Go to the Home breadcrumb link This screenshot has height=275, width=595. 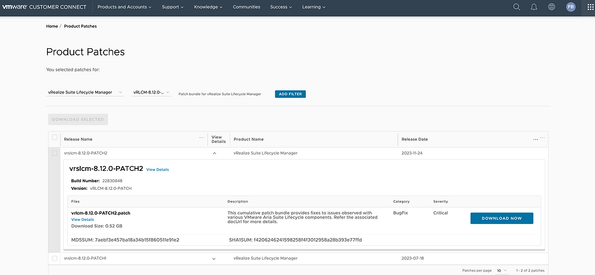click(52, 26)
